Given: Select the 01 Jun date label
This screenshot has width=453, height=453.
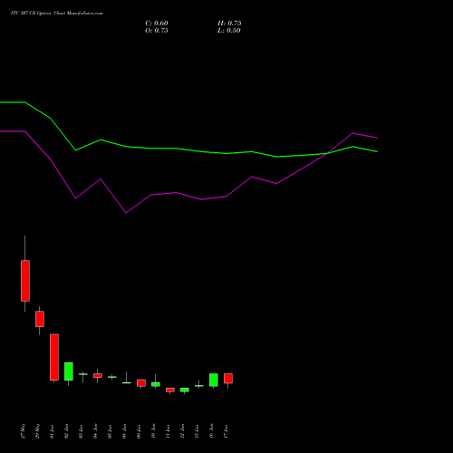Looking at the screenshot, I should (53, 431).
